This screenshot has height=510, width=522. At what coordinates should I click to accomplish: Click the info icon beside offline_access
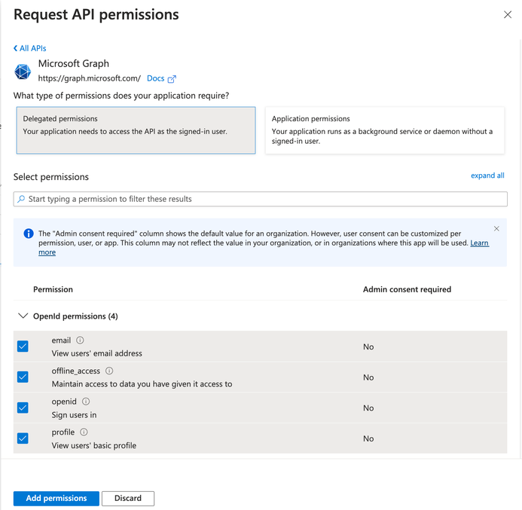pos(109,371)
